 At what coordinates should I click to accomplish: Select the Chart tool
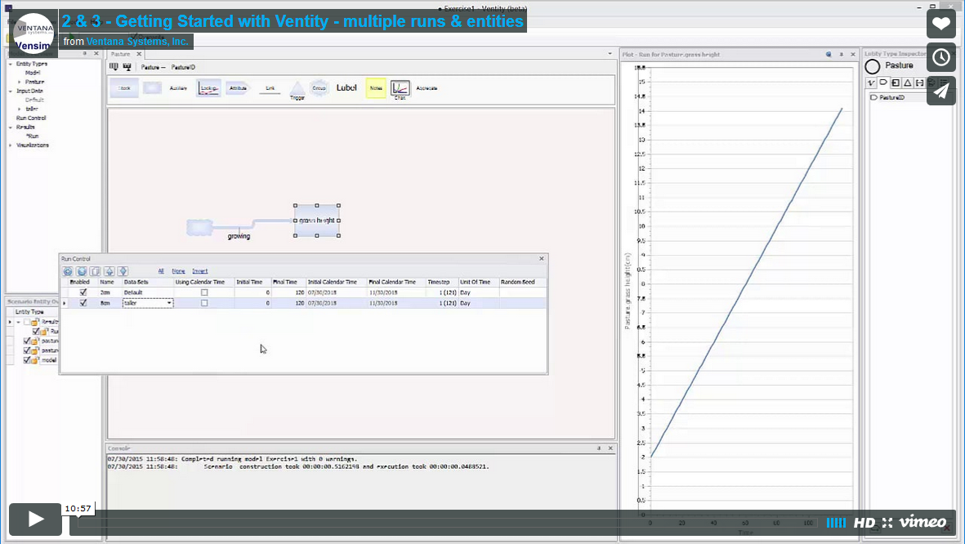pyautogui.click(x=400, y=89)
